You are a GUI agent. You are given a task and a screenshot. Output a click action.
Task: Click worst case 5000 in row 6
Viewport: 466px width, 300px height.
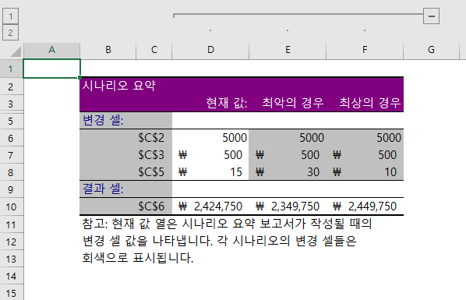click(x=288, y=138)
